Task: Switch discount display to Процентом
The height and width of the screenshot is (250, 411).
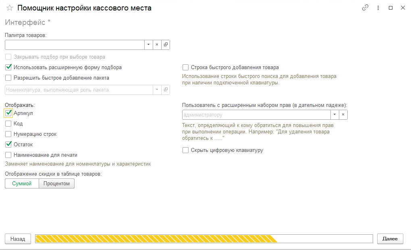Action: click(x=56, y=184)
